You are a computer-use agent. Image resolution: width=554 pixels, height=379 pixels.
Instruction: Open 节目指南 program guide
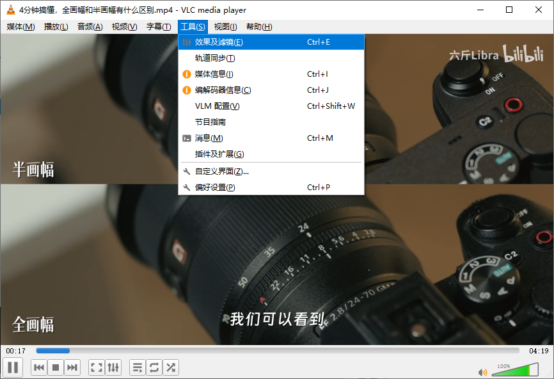(x=271, y=122)
